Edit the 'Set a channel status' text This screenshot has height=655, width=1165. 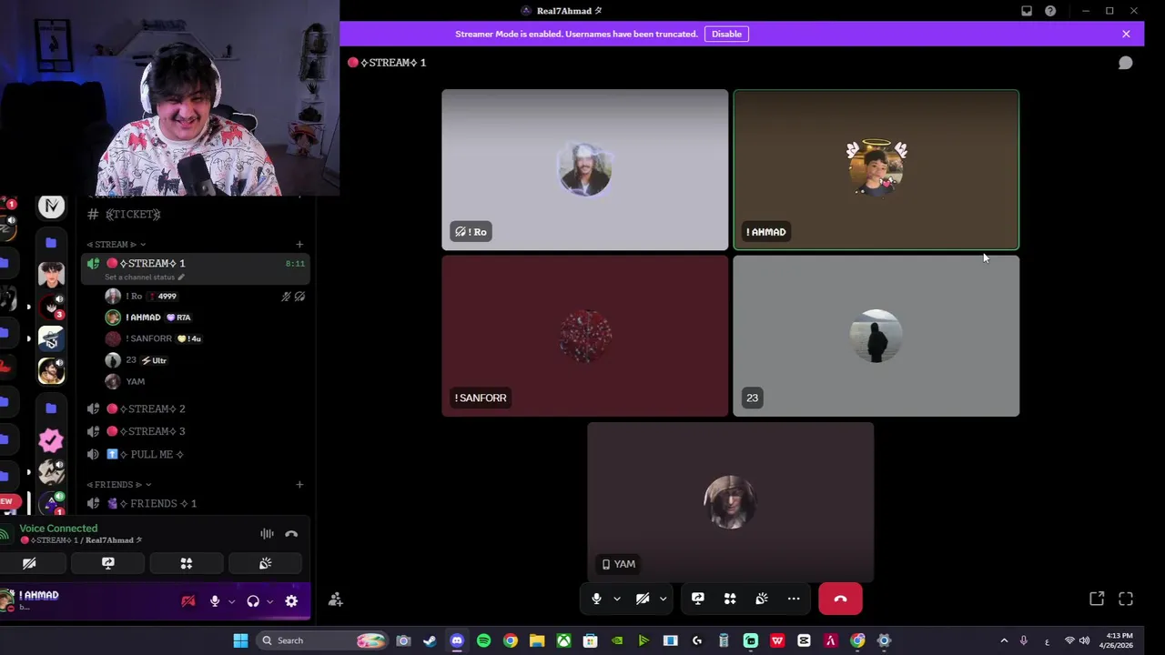pyautogui.click(x=144, y=277)
